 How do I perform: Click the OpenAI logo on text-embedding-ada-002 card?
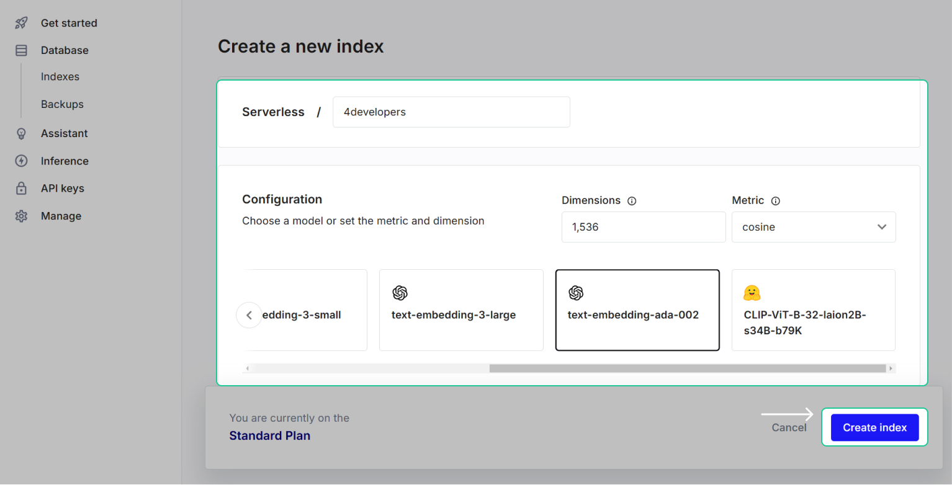coord(576,293)
